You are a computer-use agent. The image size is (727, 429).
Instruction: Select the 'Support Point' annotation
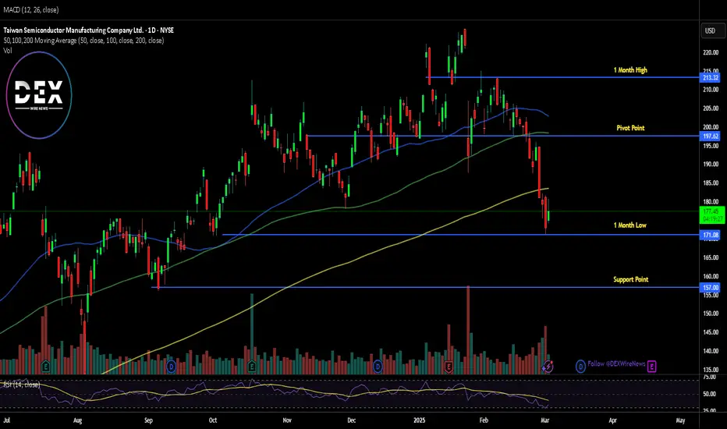coord(630,279)
